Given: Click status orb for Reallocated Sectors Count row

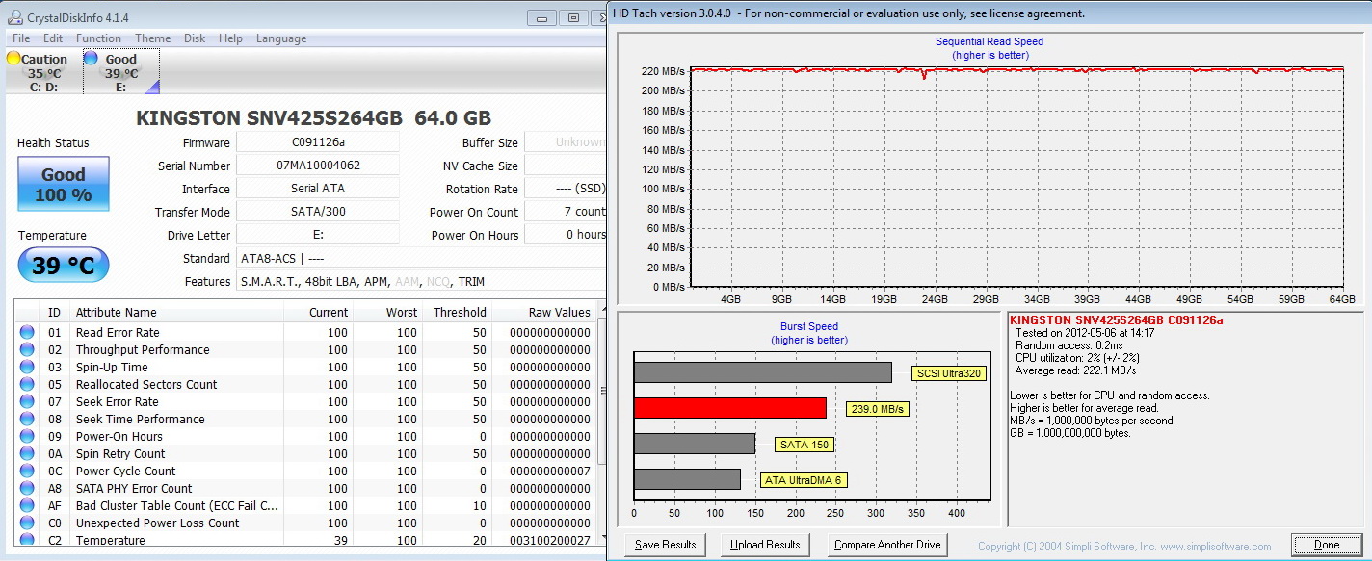Looking at the screenshot, I should (x=27, y=385).
